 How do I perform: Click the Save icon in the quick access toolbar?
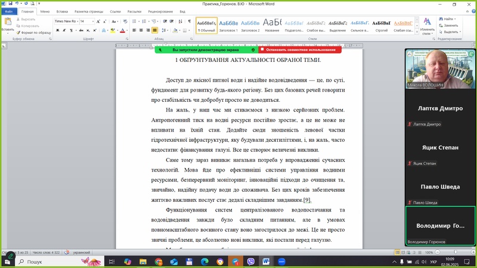click(11, 4)
